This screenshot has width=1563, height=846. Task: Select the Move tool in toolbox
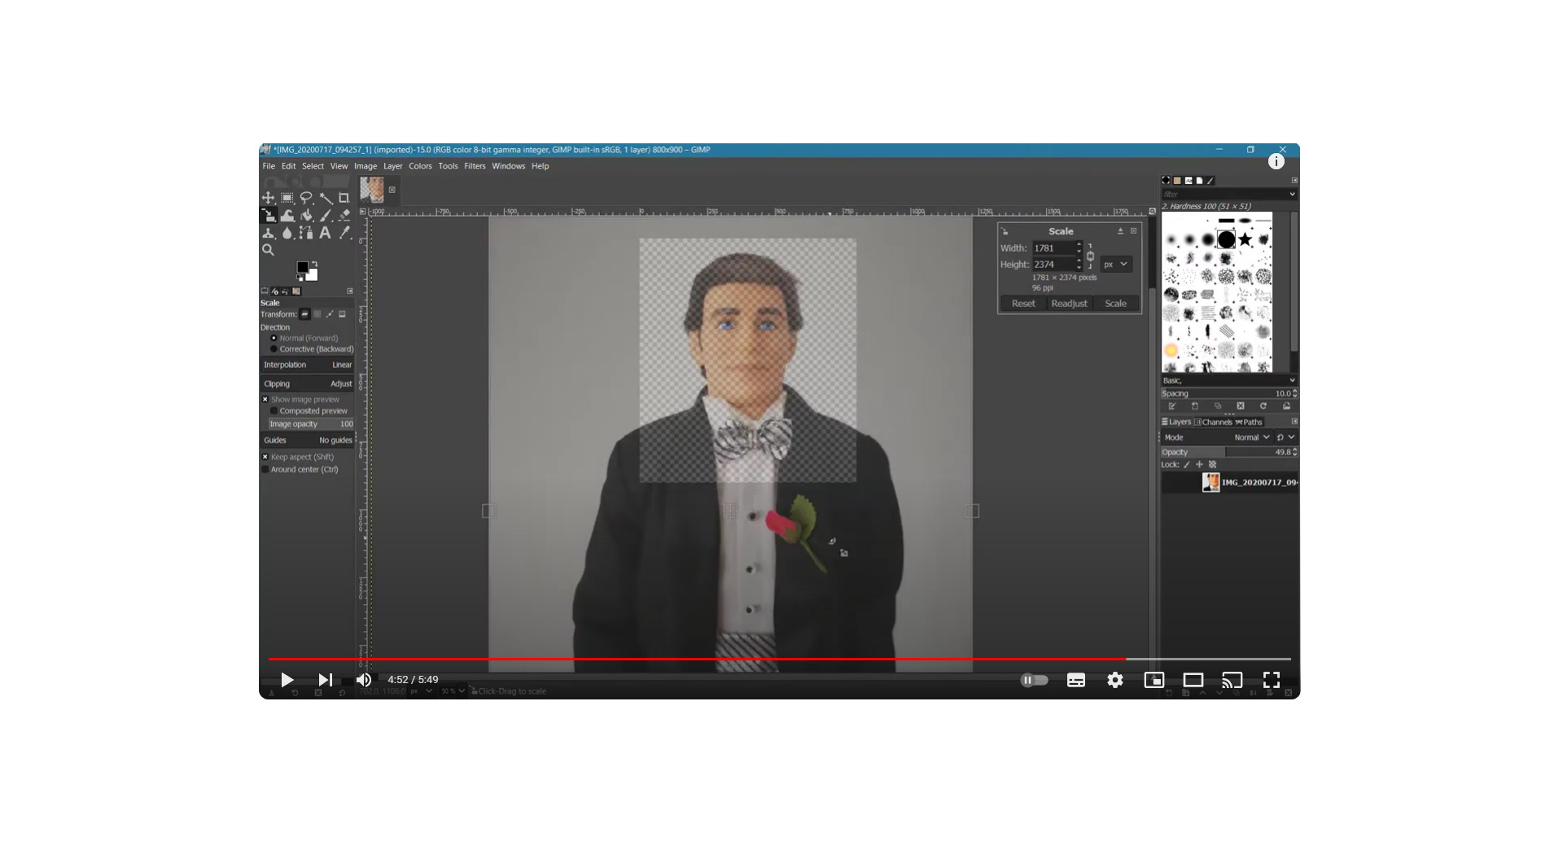[x=268, y=198]
